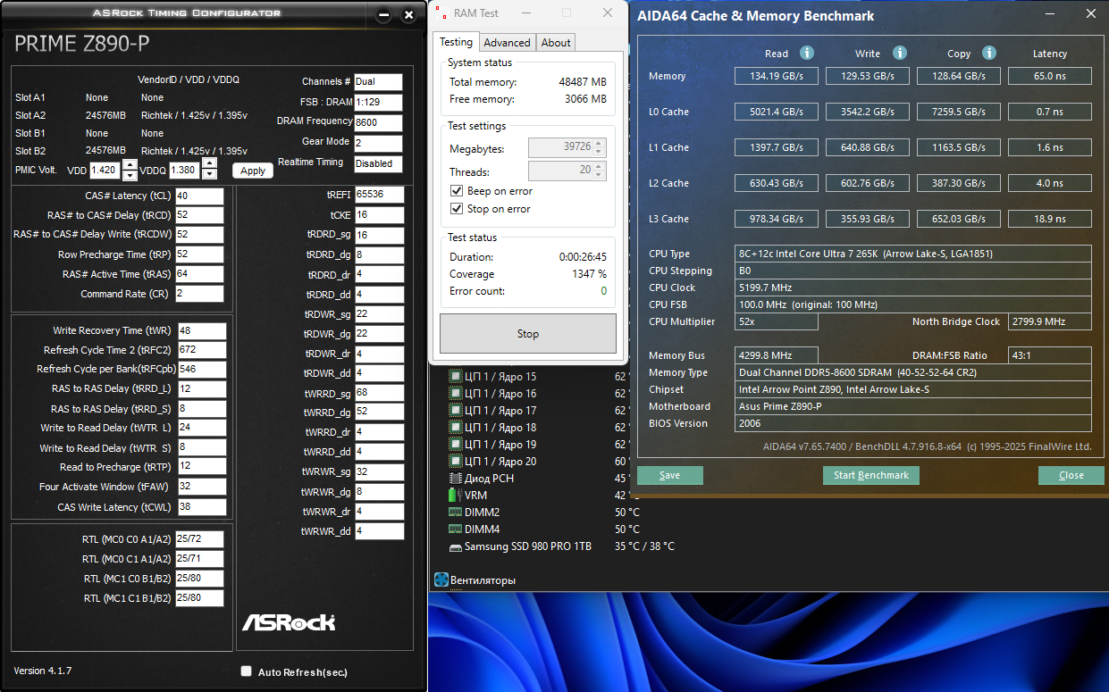The width and height of the screenshot is (1109, 692).
Task: Click the chip icon for ЦП 1 / Ядро 19
Action: click(456, 445)
